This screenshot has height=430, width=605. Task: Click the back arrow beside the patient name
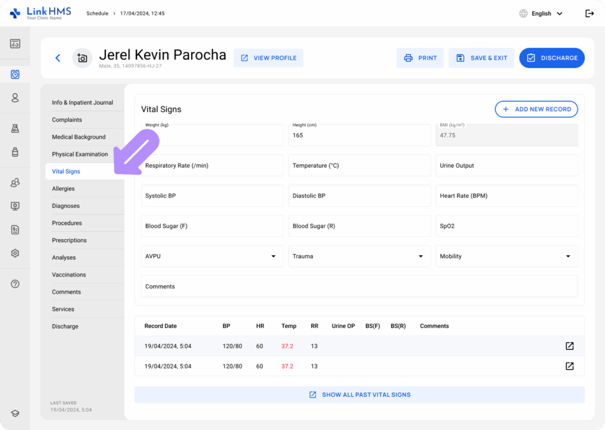point(58,58)
